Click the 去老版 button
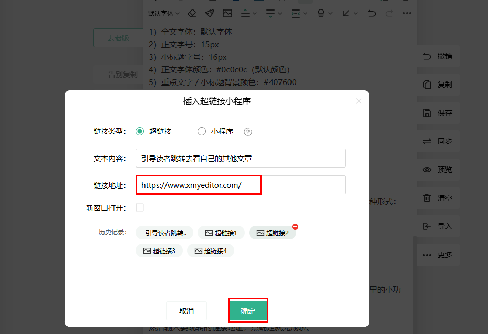Image resolution: width=488 pixels, height=334 pixels. (118, 38)
